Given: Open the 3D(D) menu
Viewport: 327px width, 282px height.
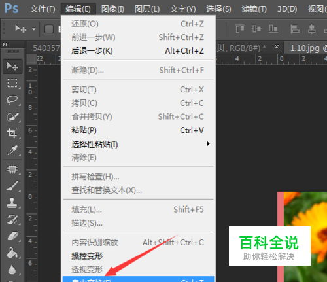Looking at the screenshot, I should pos(287,9).
